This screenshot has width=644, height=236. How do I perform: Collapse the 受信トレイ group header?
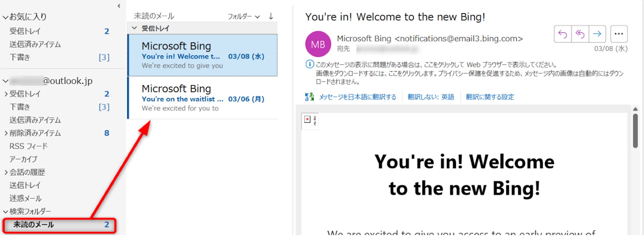click(135, 28)
